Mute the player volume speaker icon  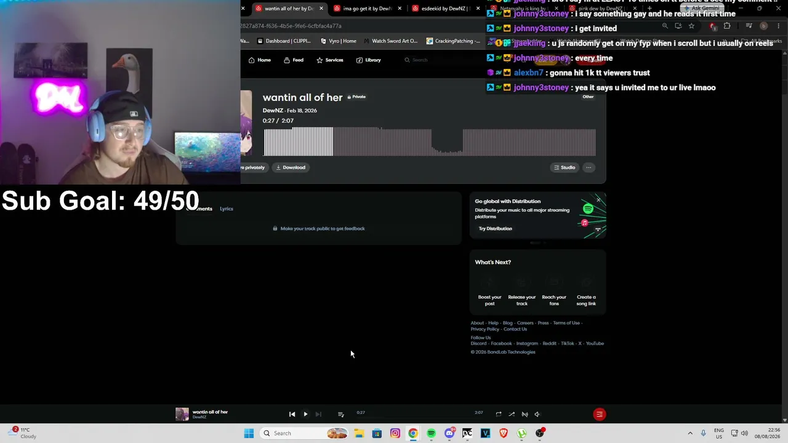[x=537, y=414]
